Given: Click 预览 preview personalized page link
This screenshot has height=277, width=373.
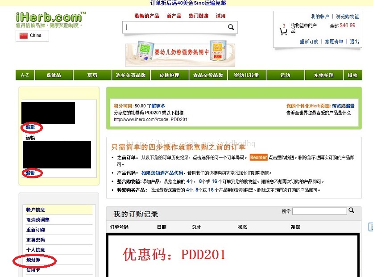Looking at the screenshot, I should pos(336,106).
